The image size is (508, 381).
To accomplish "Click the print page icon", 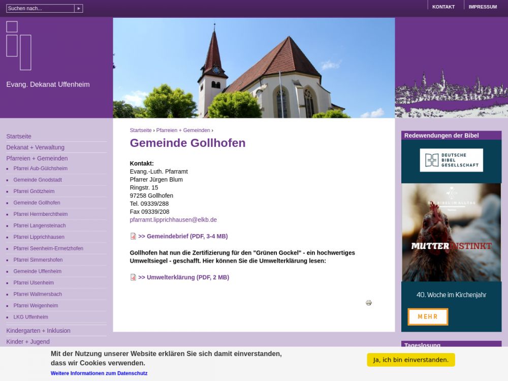I will click(x=369, y=303).
